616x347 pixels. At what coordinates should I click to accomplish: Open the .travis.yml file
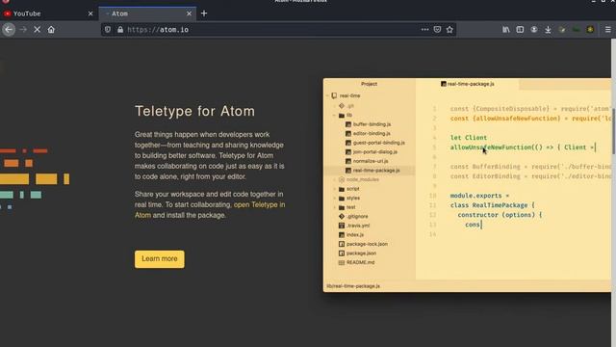pos(354,226)
